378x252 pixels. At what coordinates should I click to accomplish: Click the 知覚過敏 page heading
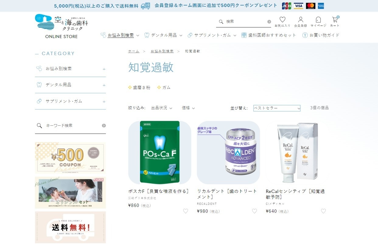click(x=151, y=67)
